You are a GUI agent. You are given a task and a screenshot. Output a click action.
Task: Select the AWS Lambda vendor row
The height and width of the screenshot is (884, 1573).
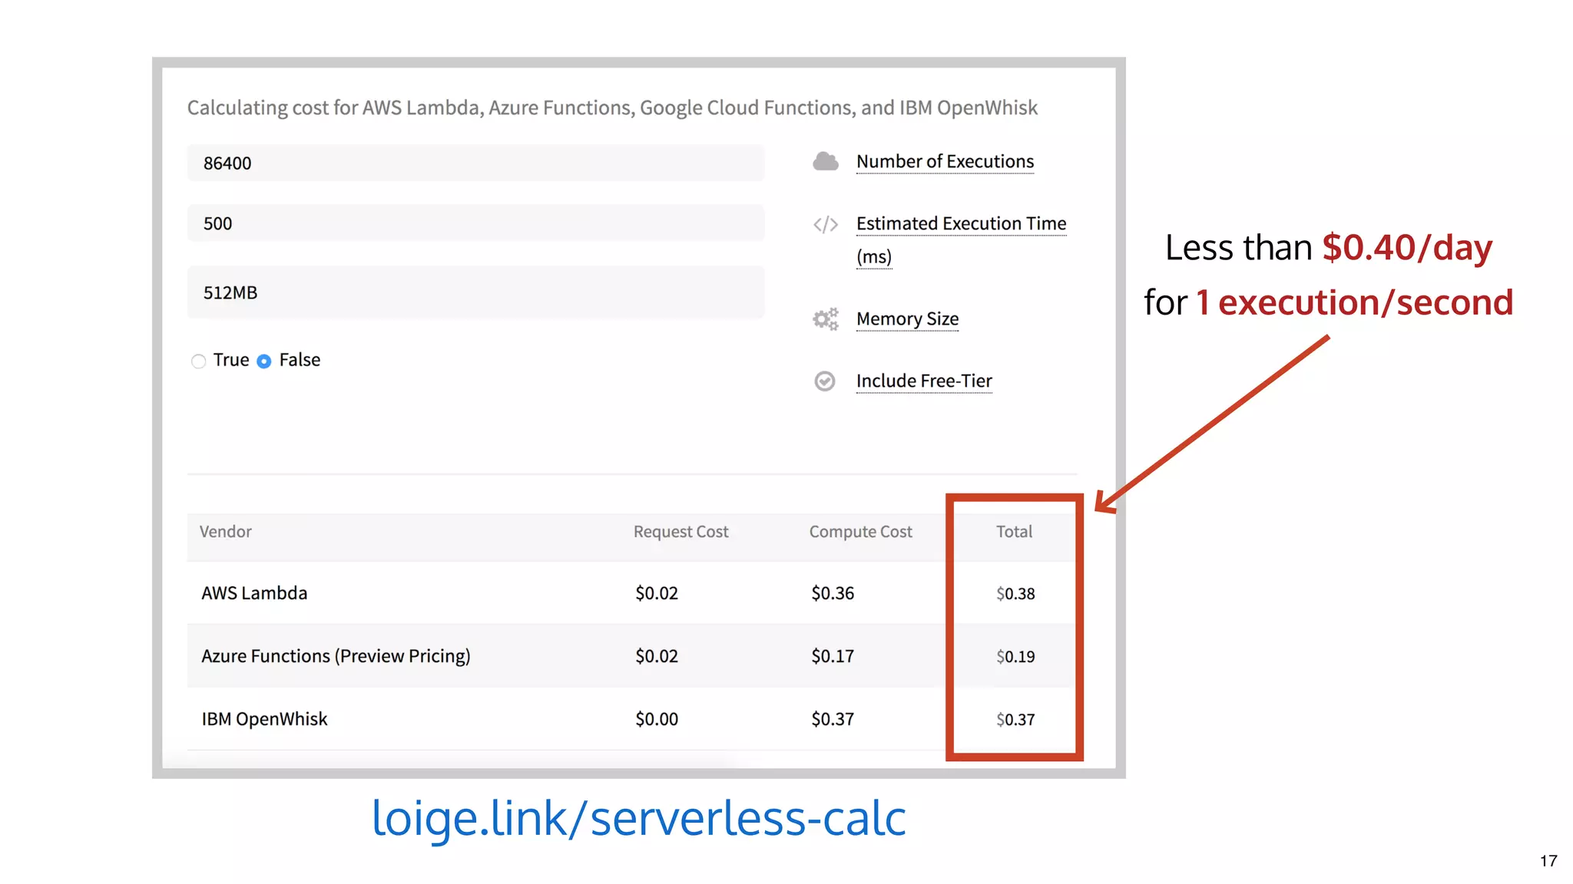pyautogui.click(x=632, y=592)
